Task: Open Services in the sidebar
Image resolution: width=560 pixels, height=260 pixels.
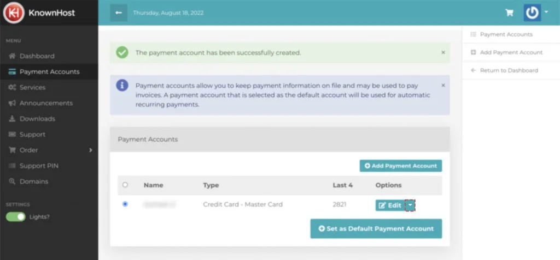Action: (32, 87)
